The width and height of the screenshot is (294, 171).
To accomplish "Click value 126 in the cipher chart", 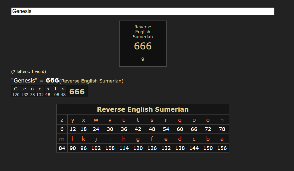I will [152, 148].
